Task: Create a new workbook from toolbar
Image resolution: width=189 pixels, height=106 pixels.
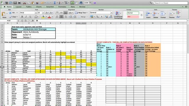Action: click(2, 3)
